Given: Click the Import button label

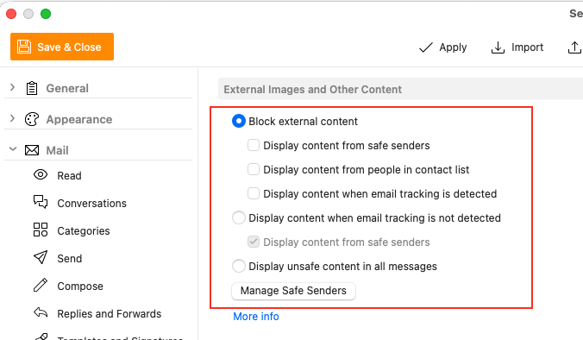Looking at the screenshot, I should 527,47.
